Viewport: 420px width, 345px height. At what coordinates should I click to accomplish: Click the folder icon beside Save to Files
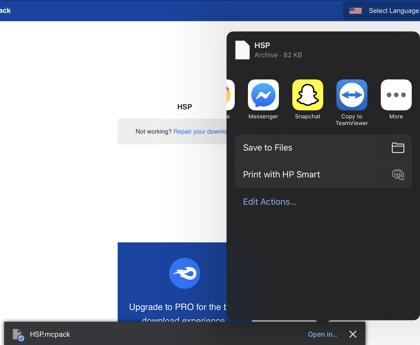tap(398, 148)
